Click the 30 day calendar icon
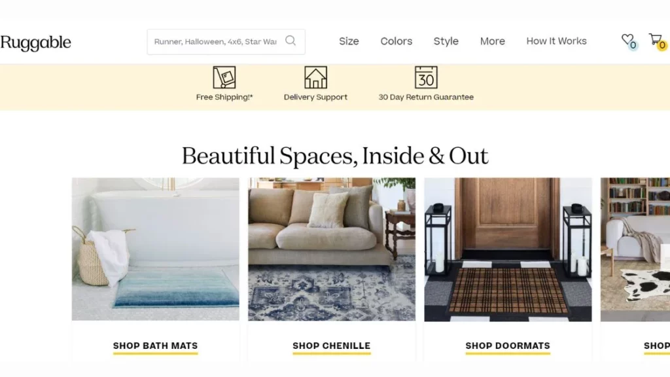Image resolution: width=670 pixels, height=377 pixels. pos(426,77)
